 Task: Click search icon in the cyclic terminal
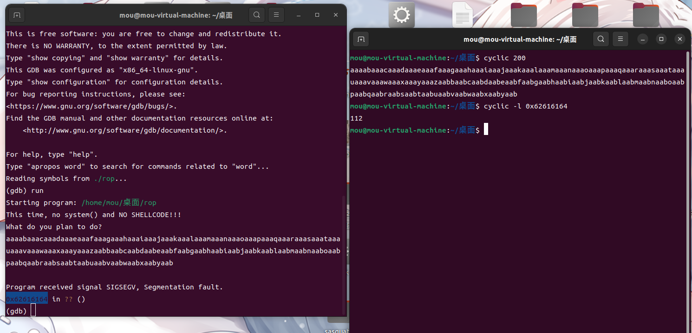pos(601,39)
